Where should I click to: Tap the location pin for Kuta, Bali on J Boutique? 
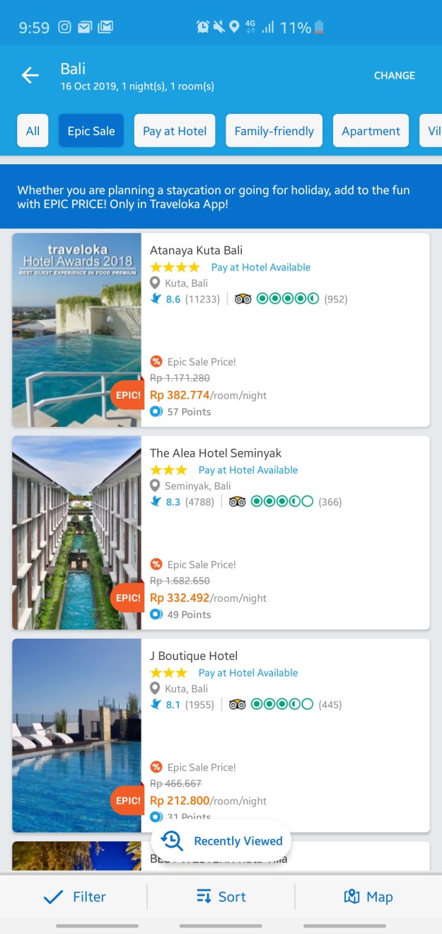[x=156, y=688]
